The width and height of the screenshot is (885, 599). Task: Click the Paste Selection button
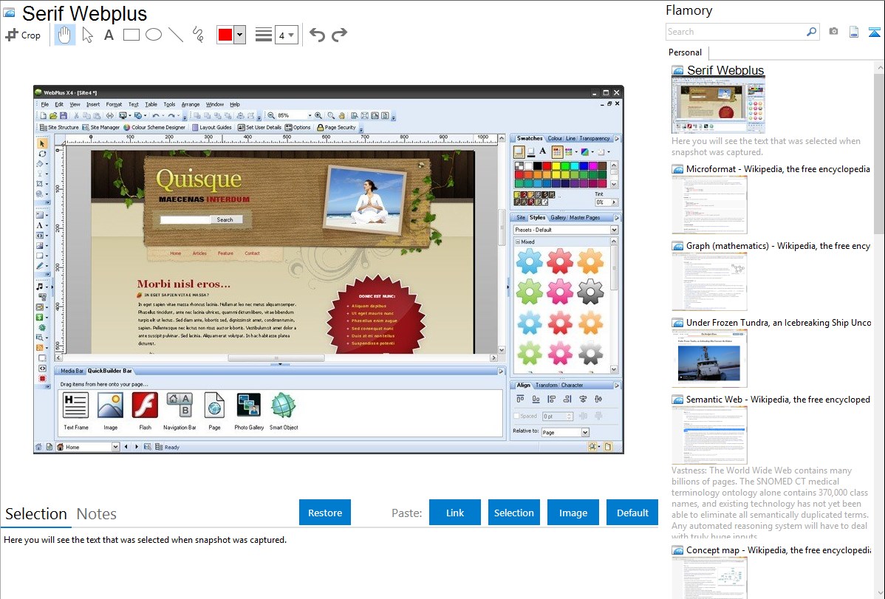coord(514,513)
